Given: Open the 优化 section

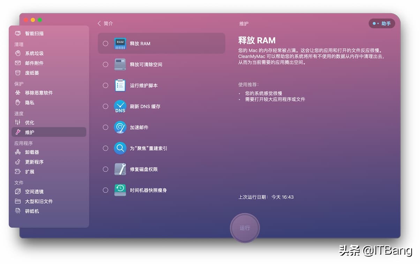Looking at the screenshot, I should pos(49,122).
